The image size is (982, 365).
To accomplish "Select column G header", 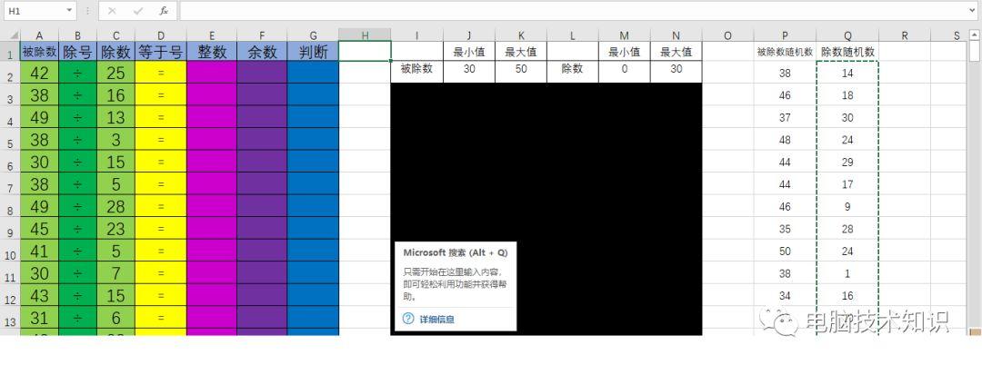I will point(313,36).
